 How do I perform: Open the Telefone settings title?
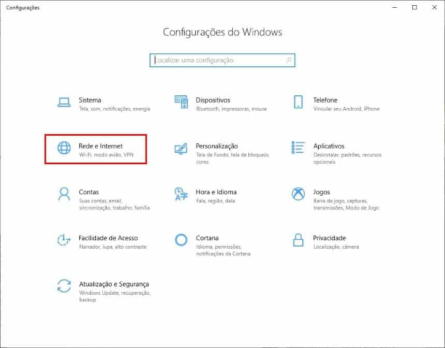[325, 100]
